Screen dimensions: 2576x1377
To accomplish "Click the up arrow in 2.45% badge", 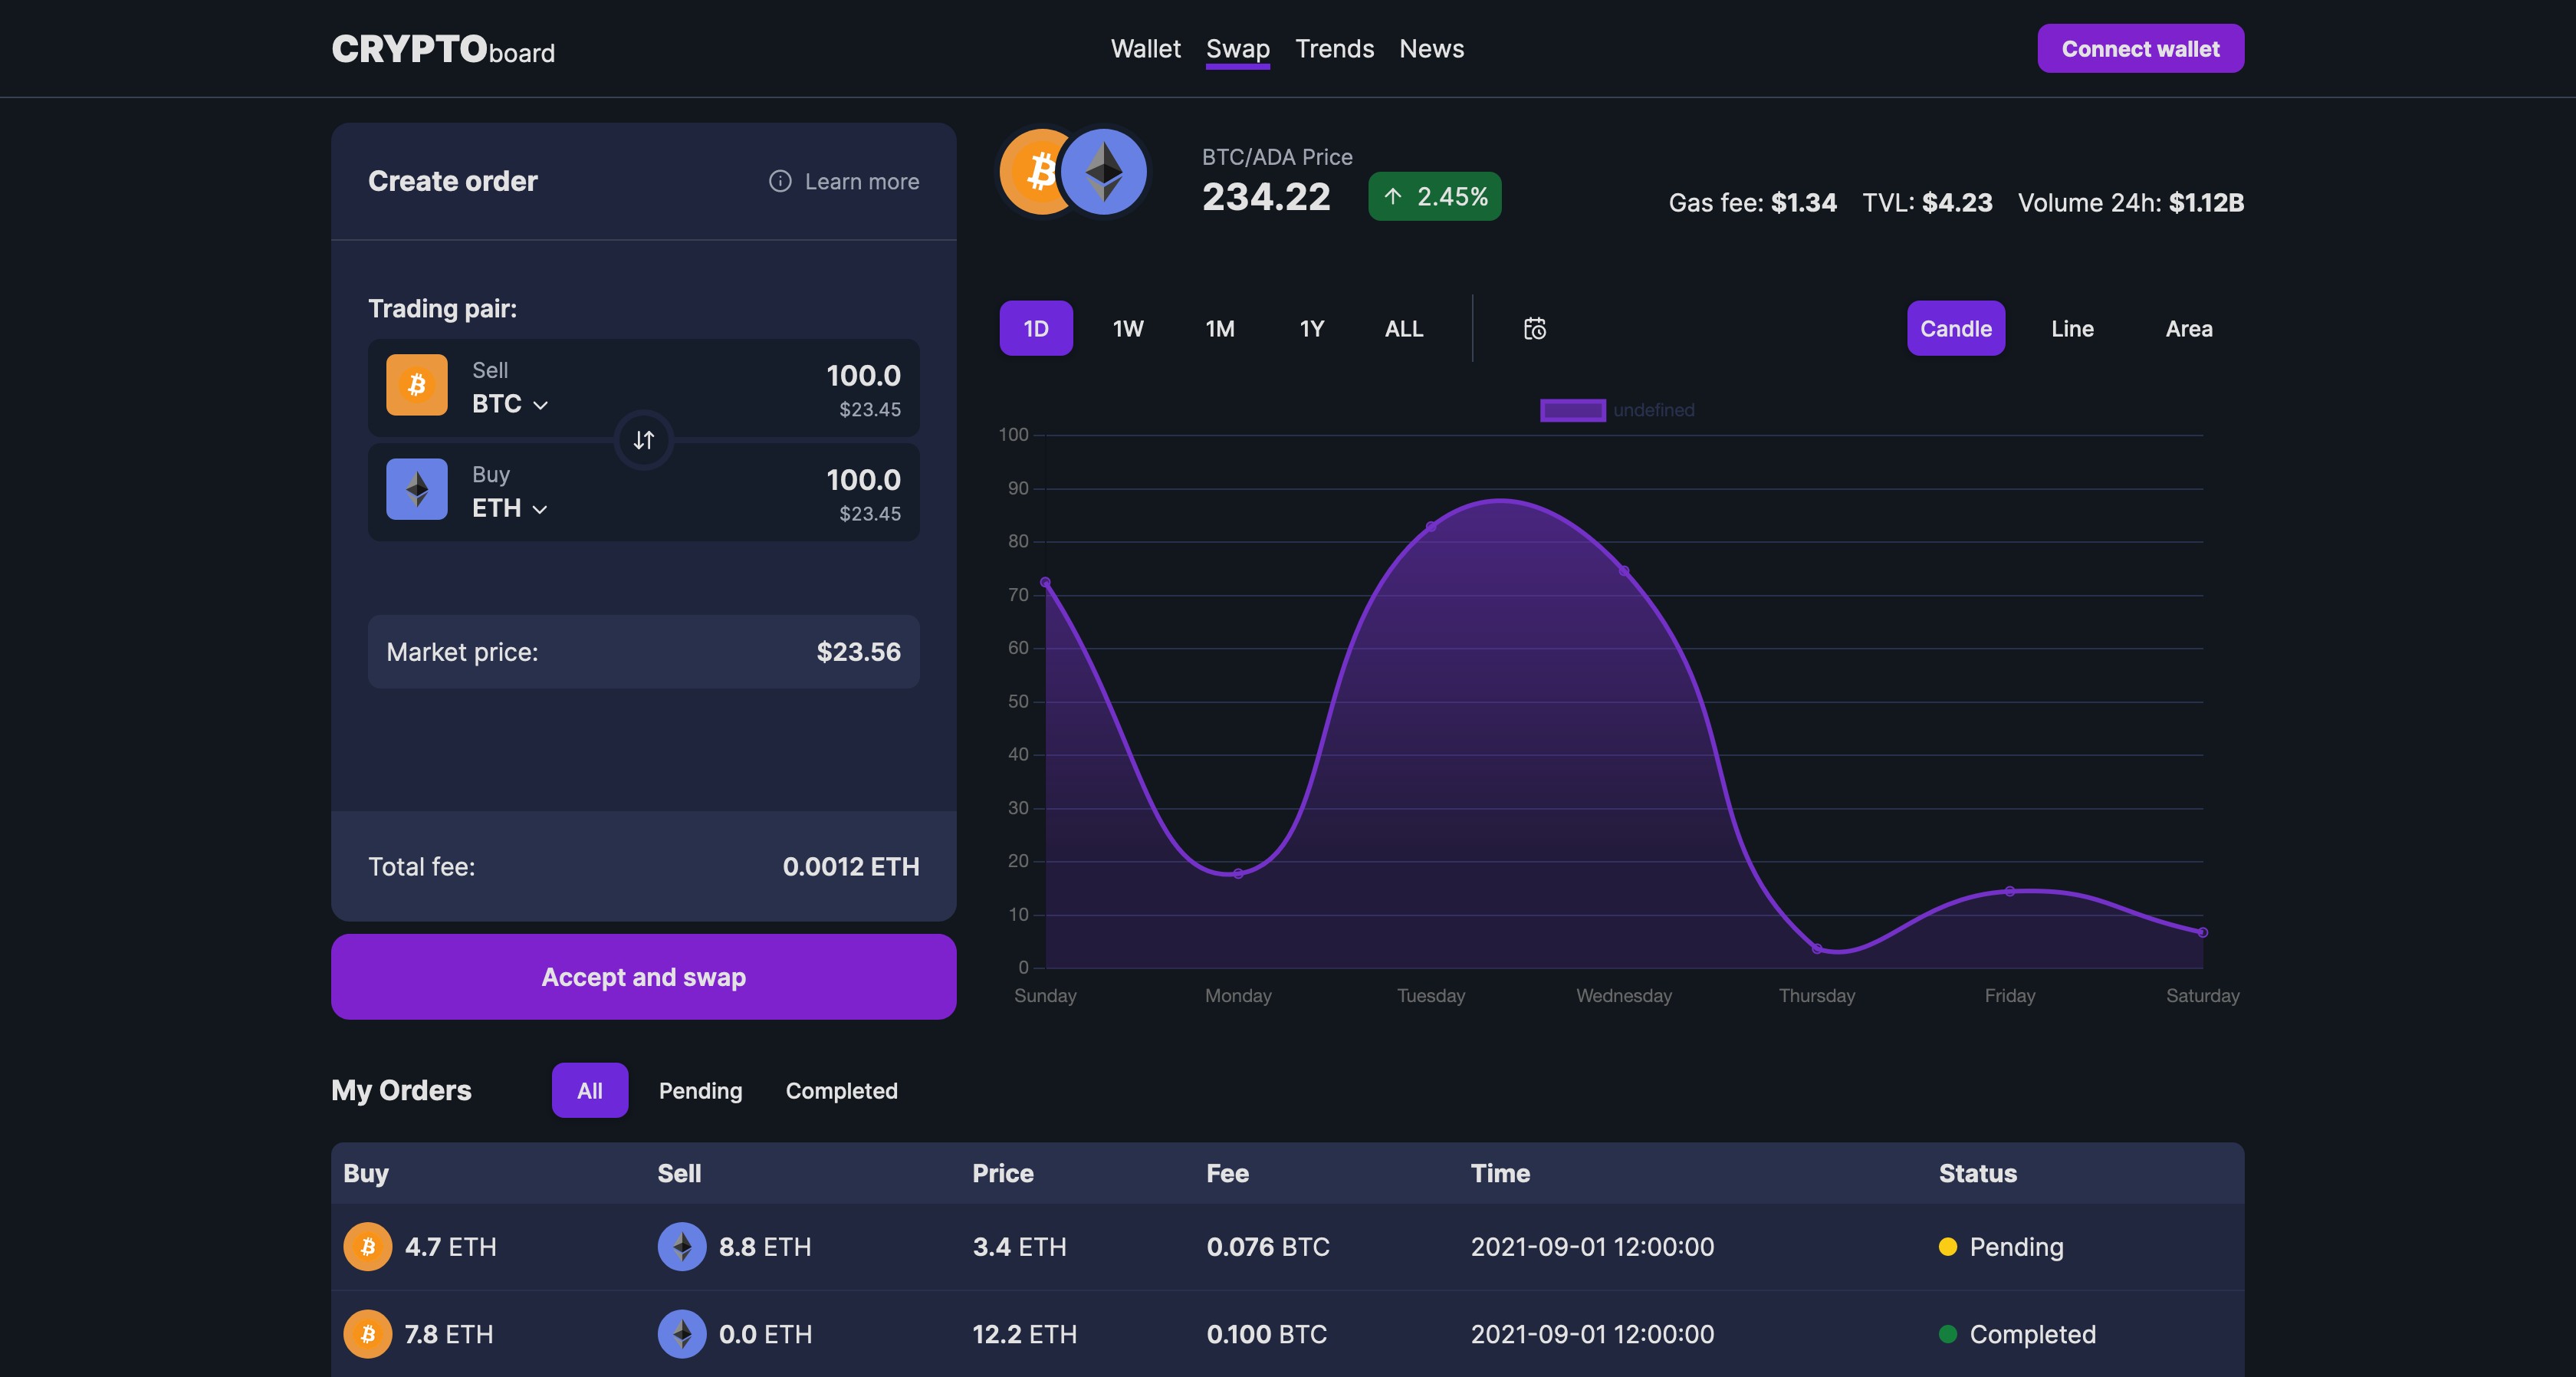I will 1393,196.
